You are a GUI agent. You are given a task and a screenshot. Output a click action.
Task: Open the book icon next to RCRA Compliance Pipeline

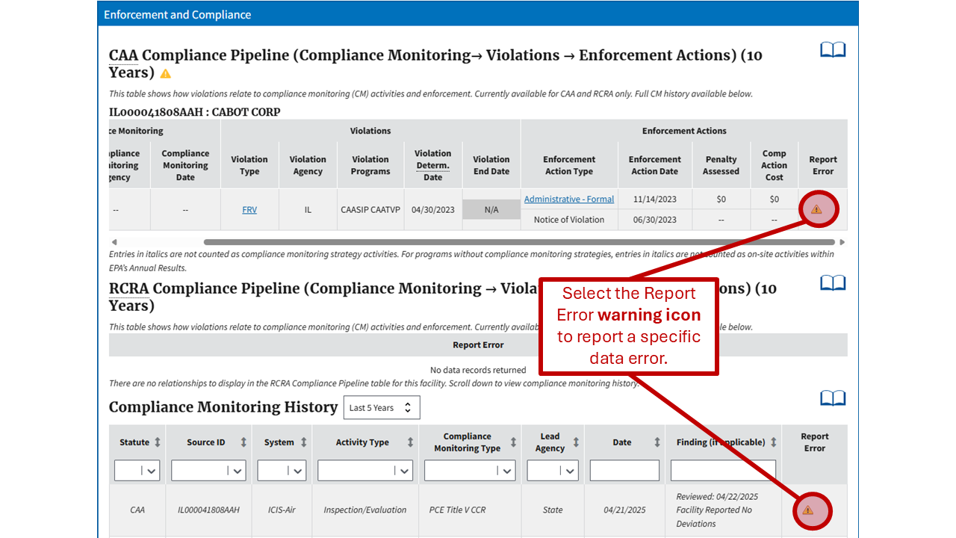833,282
